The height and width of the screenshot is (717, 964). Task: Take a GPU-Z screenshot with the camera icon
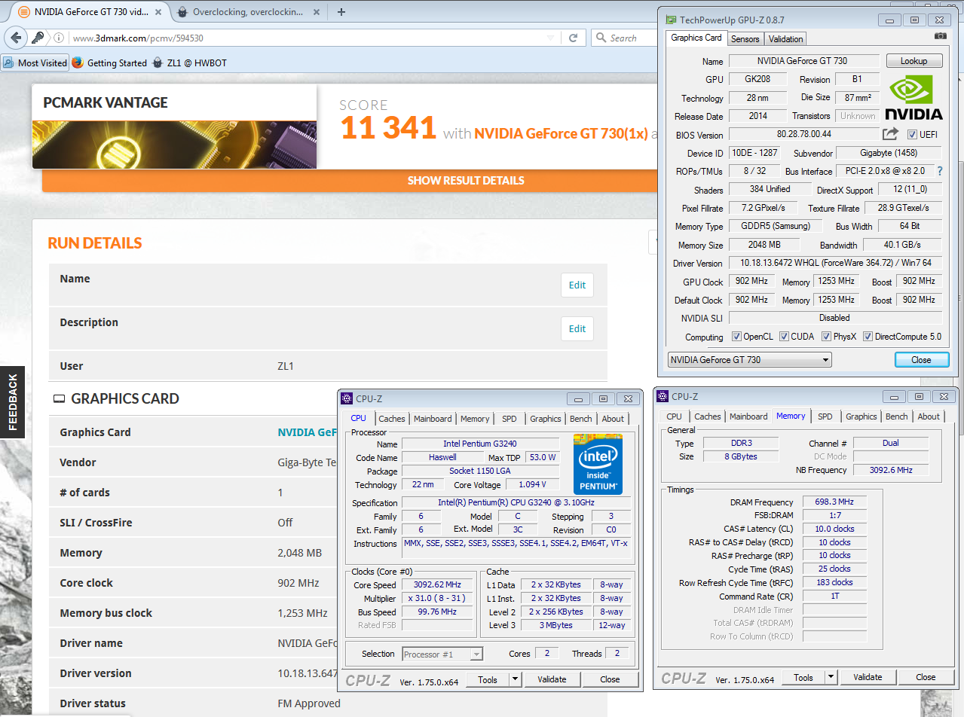click(940, 36)
